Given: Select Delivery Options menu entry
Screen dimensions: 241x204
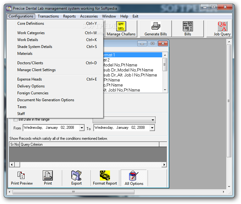Looking at the screenshot, I should point(55,86).
